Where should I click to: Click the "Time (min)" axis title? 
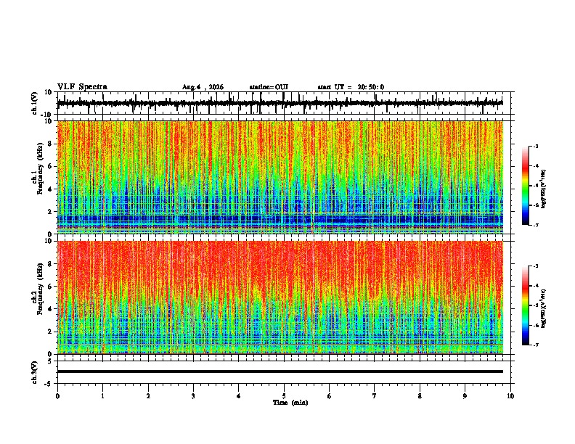(290, 403)
